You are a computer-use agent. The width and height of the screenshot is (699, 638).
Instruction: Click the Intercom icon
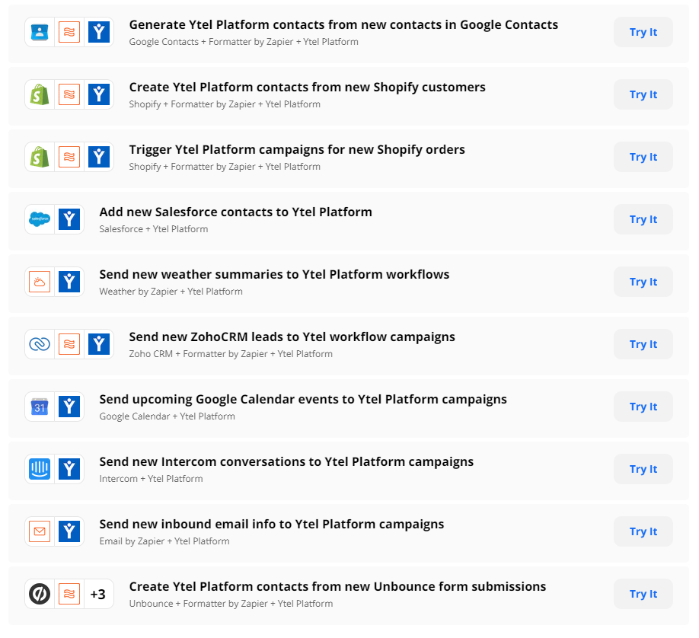40,469
